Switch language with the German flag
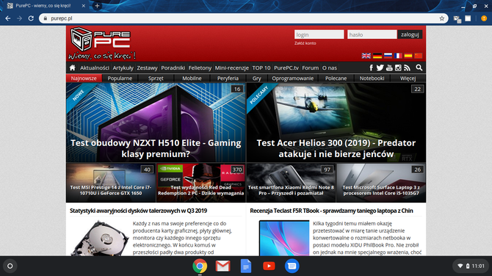The height and width of the screenshot is (276, 492). click(x=377, y=56)
